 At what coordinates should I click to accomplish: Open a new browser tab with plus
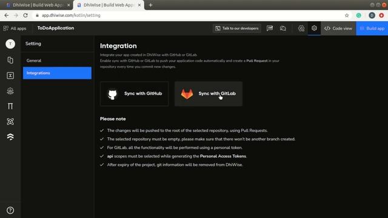point(150,5)
